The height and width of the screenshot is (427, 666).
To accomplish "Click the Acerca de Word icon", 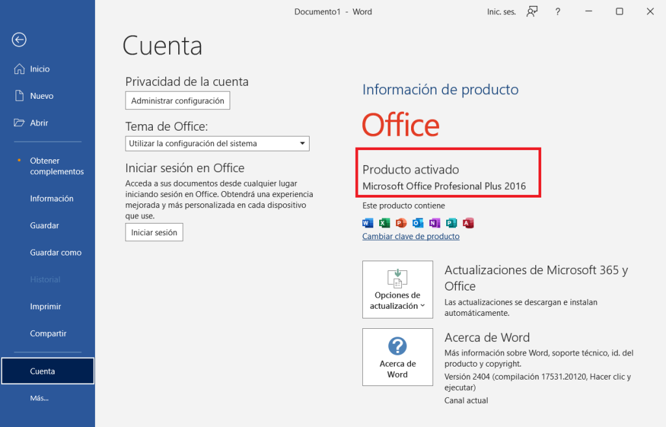I will [x=397, y=357].
